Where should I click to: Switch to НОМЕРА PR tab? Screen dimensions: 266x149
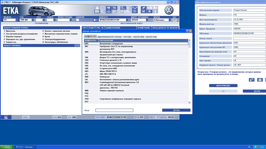pos(90,36)
